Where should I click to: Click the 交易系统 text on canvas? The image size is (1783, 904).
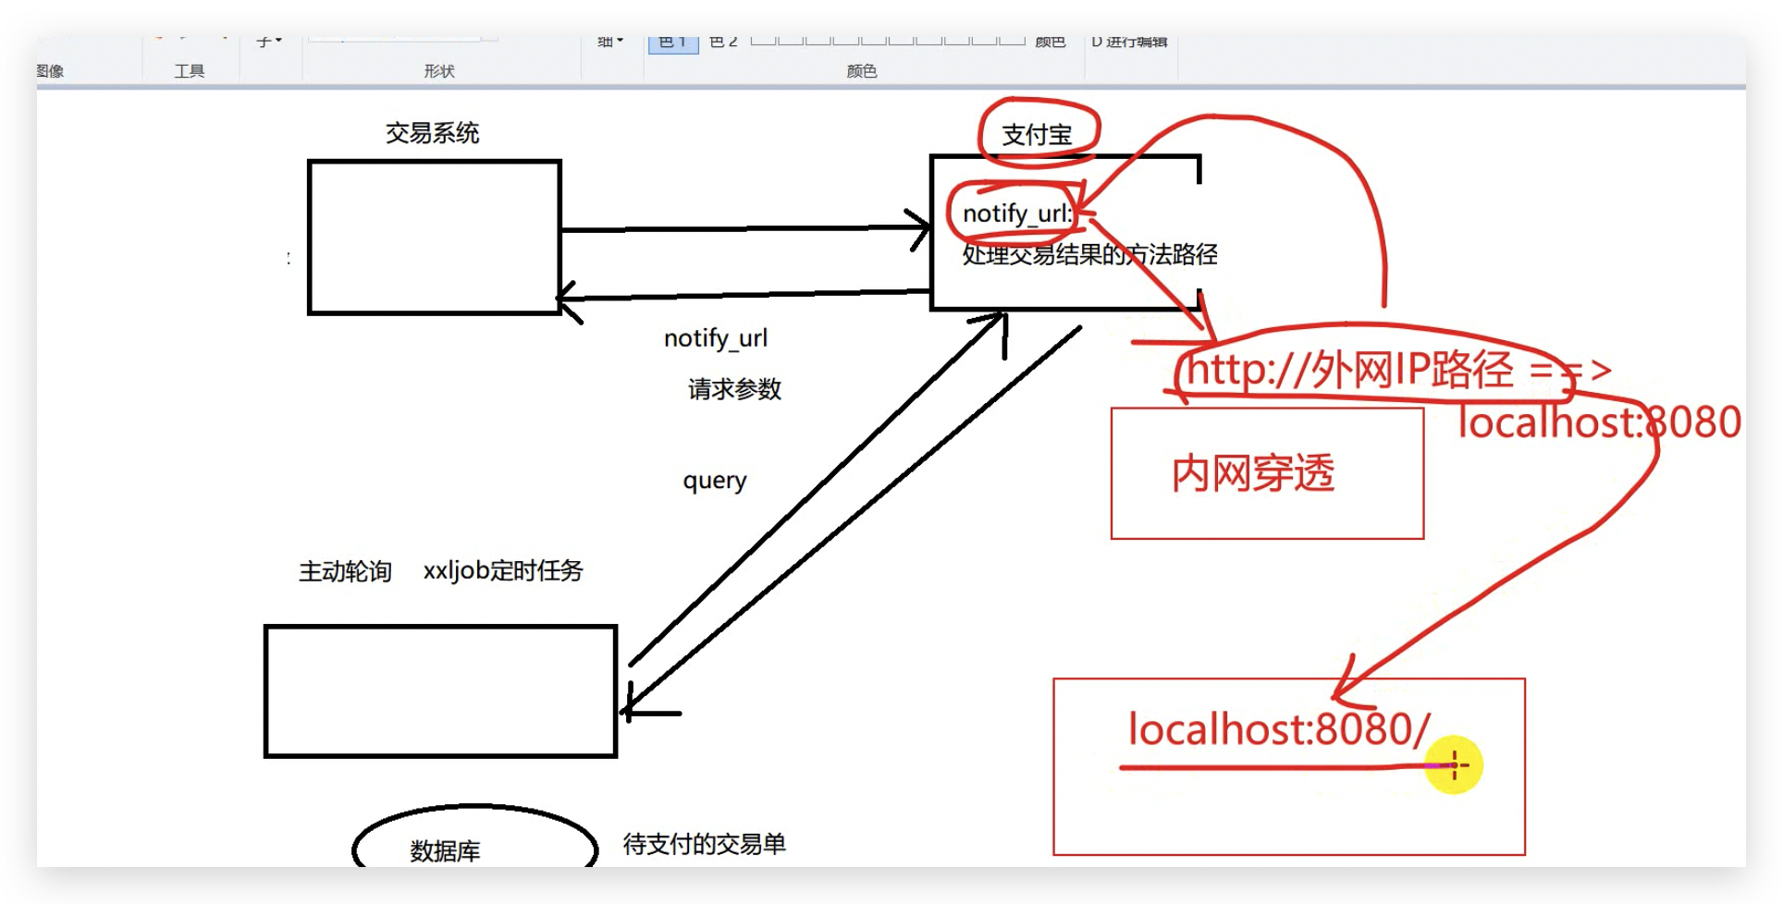coord(432,133)
